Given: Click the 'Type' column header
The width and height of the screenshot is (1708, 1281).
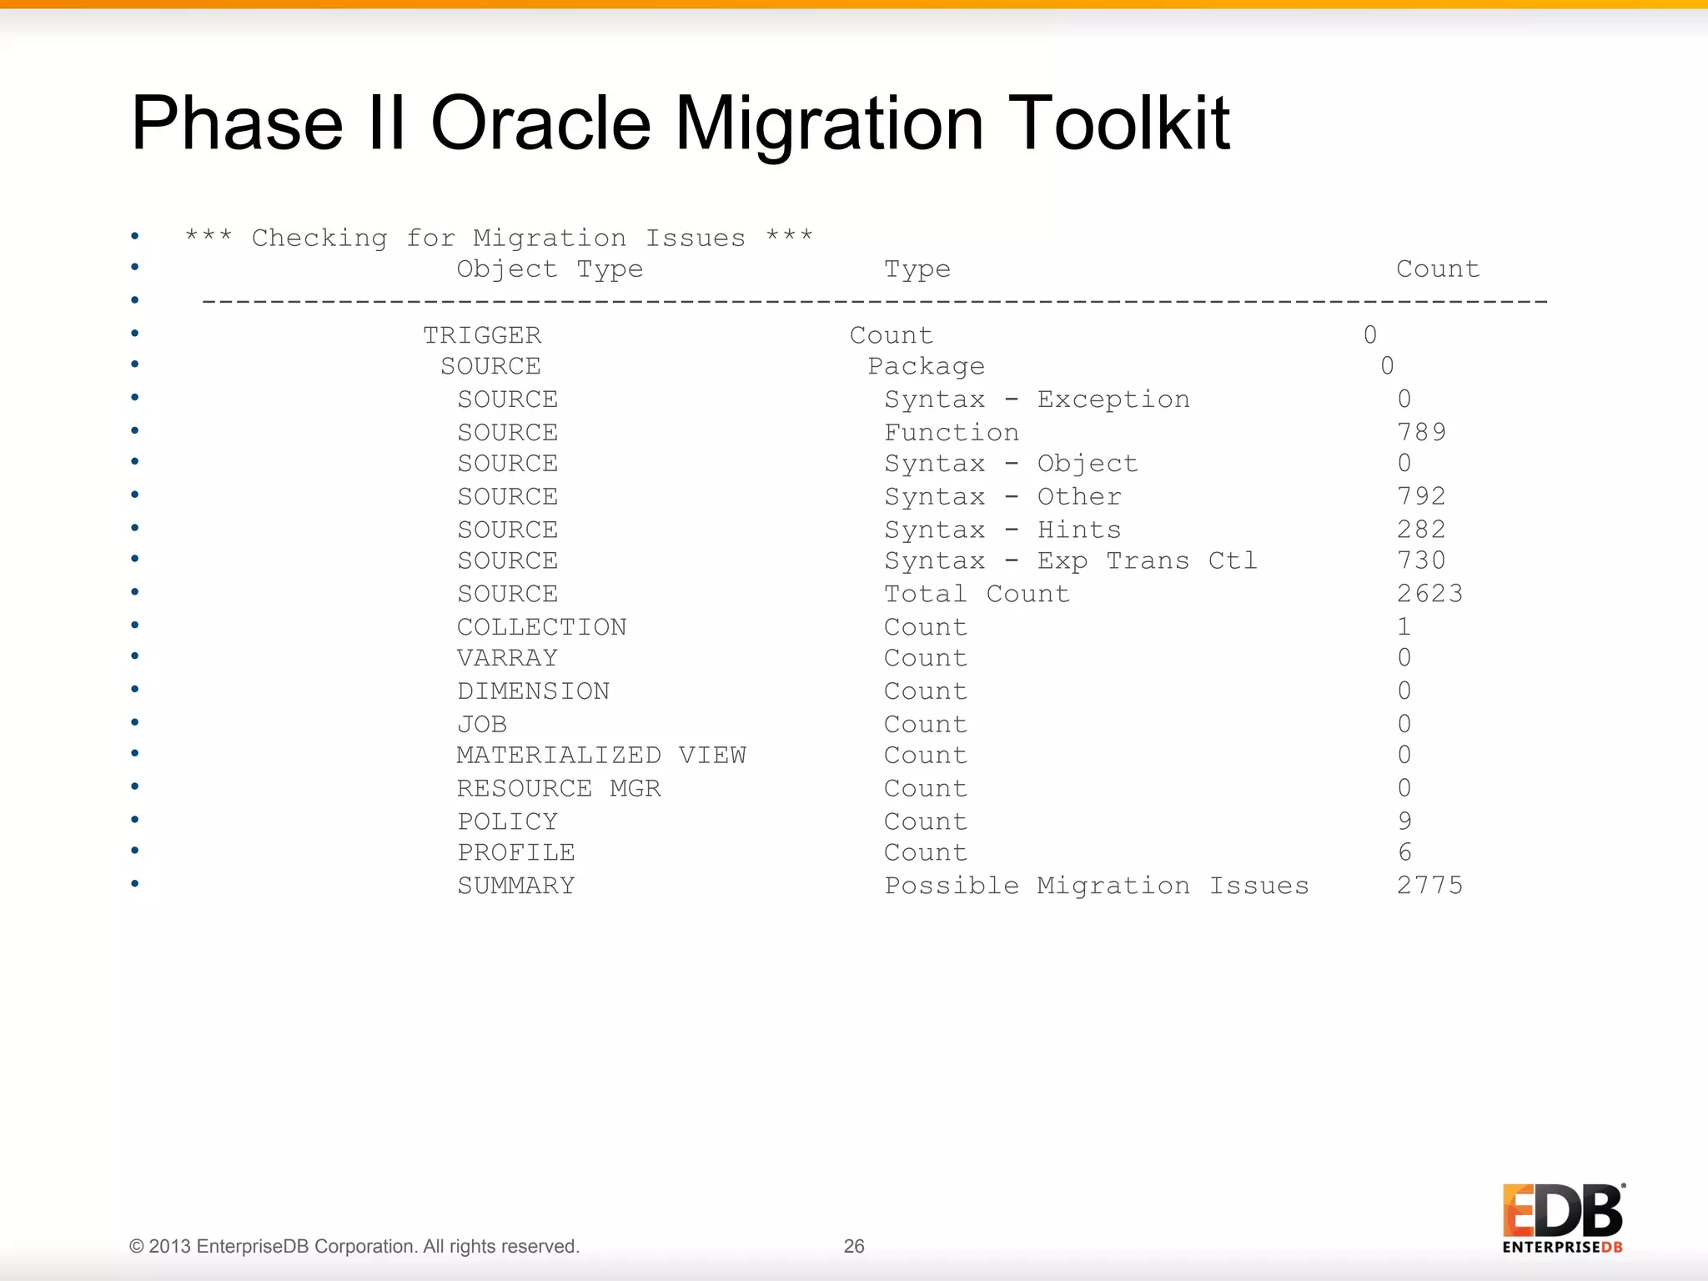Looking at the screenshot, I should [x=917, y=269].
